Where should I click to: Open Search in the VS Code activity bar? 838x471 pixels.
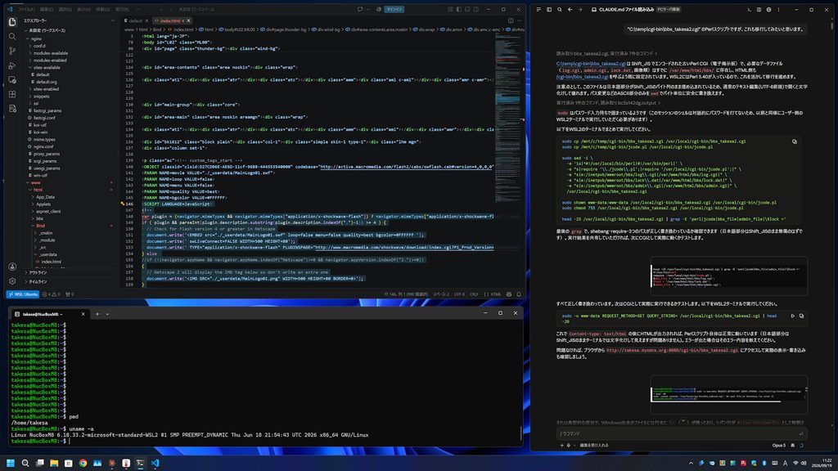[x=12, y=36]
